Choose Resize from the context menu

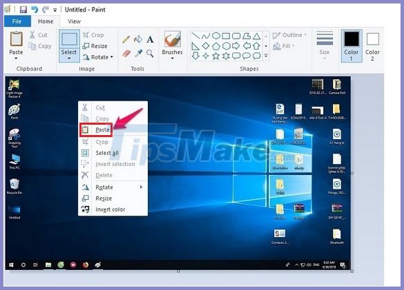[x=113, y=198]
